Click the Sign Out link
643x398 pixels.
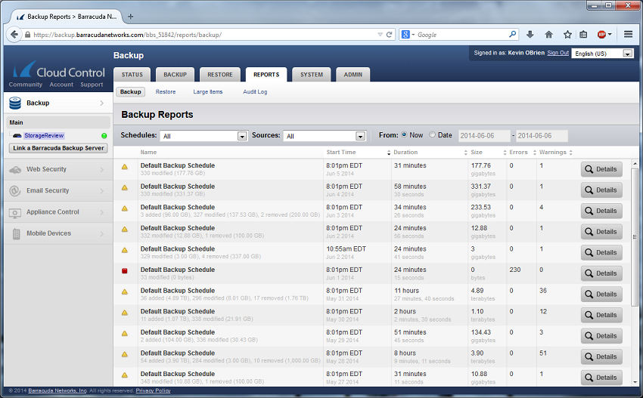[x=558, y=53]
